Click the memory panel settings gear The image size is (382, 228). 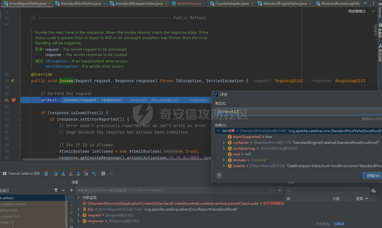click(x=374, y=191)
